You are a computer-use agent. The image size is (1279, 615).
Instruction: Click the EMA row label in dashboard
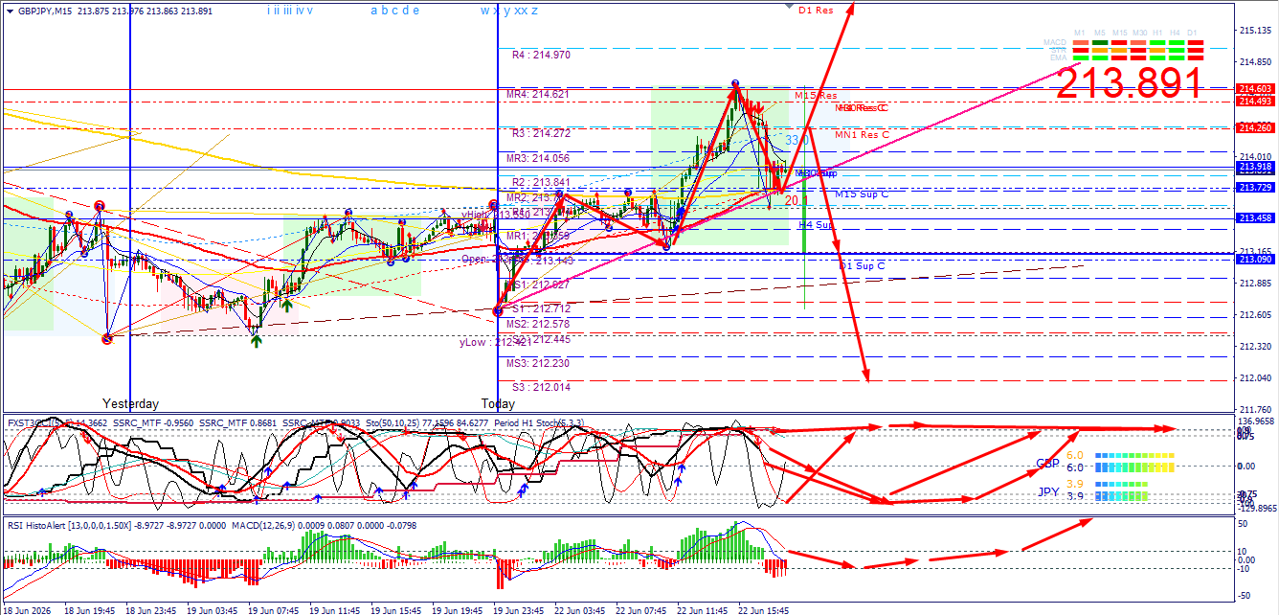pos(1058,57)
